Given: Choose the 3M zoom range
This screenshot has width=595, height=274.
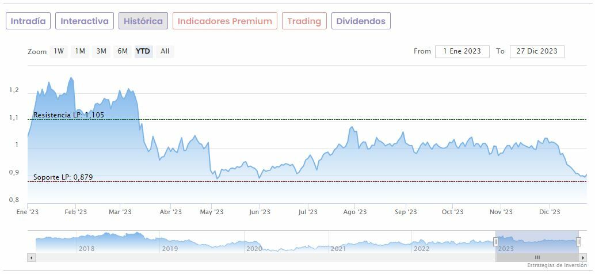Looking at the screenshot, I should 101,51.
